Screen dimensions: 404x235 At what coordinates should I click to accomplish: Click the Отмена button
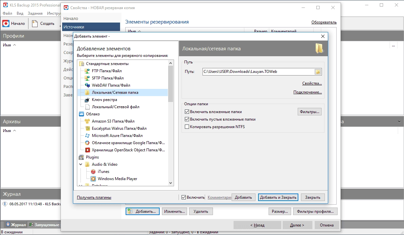(x=327, y=225)
